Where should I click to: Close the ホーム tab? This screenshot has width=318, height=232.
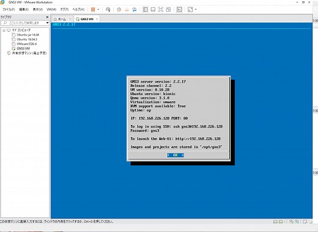click(x=70, y=19)
